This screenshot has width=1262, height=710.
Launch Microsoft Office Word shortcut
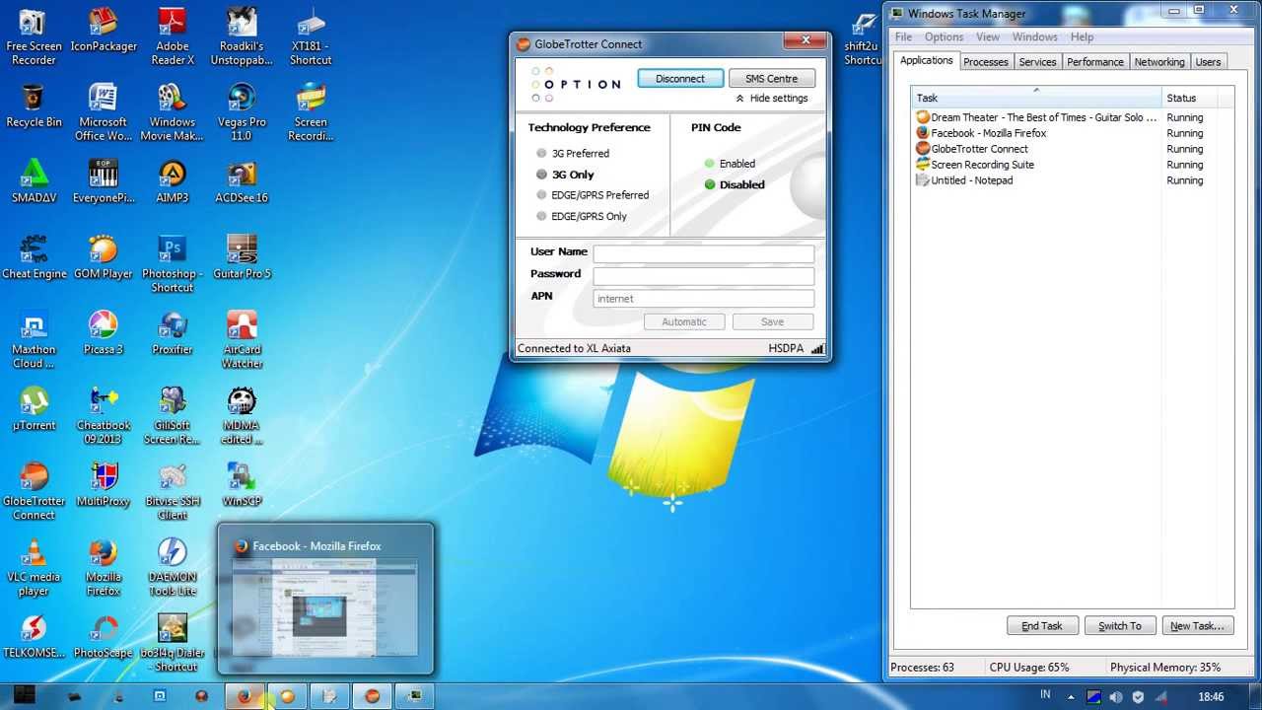point(104,112)
